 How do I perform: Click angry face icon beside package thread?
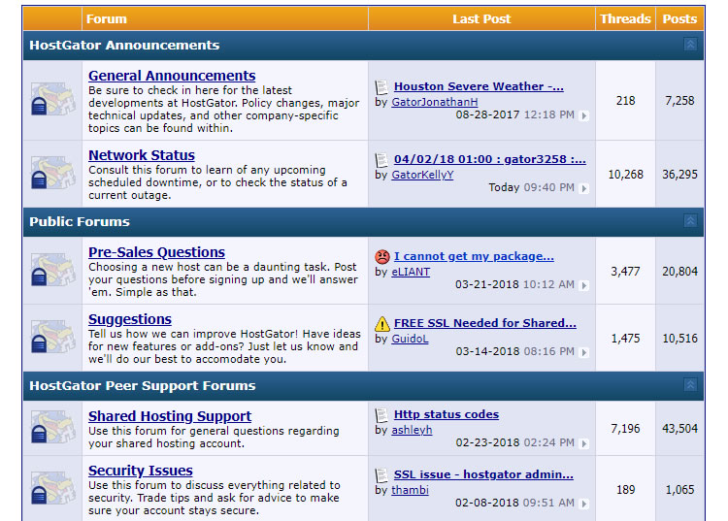[x=382, y=256]
